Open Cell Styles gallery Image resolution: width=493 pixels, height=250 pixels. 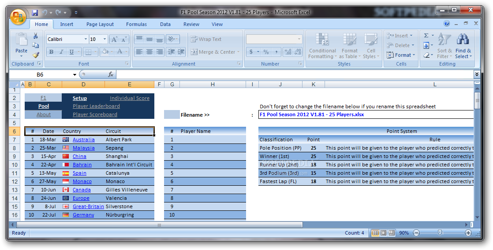(x=371, y=46)
